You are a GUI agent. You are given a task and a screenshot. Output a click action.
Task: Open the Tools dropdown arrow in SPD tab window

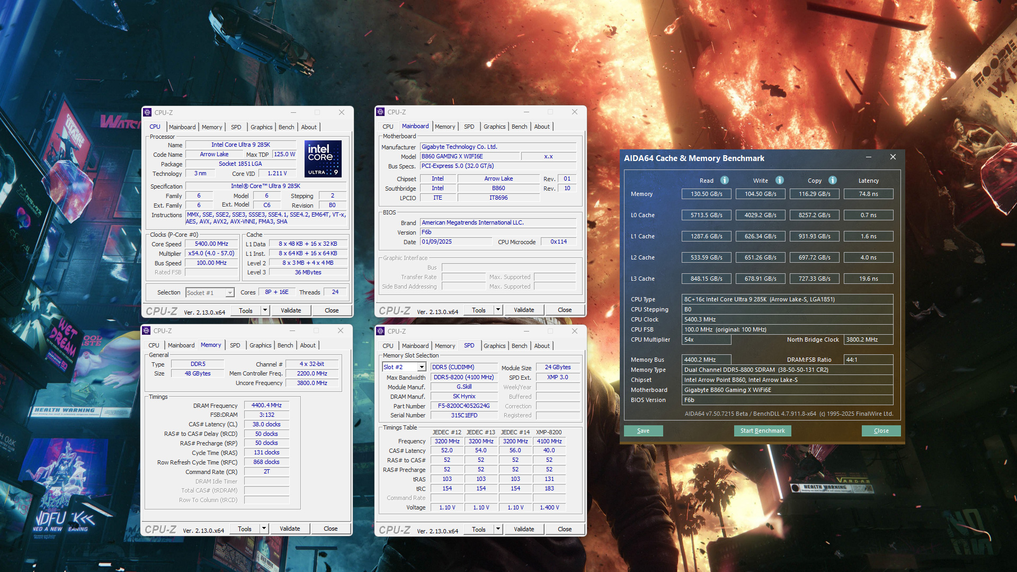(498, 529)
